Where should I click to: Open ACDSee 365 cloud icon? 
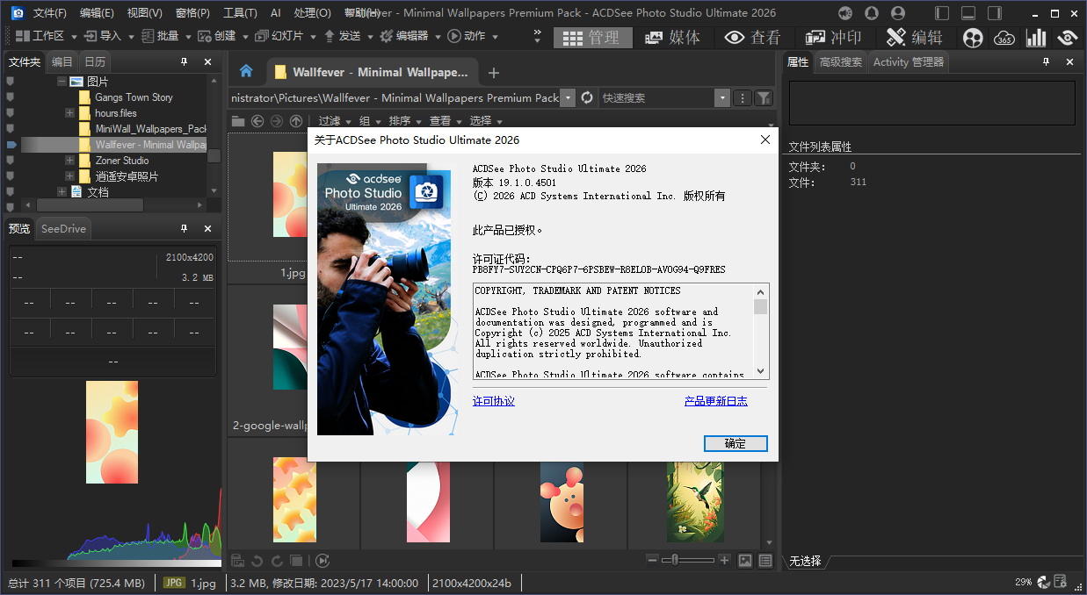point(1004,37)
